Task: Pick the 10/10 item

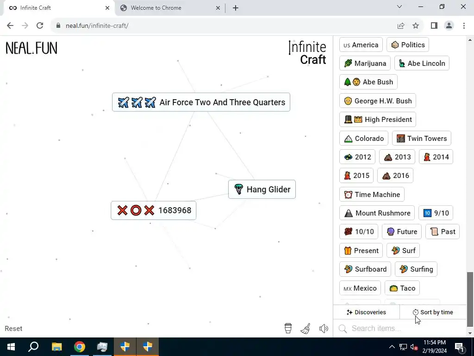Action: tap(359, 232)
